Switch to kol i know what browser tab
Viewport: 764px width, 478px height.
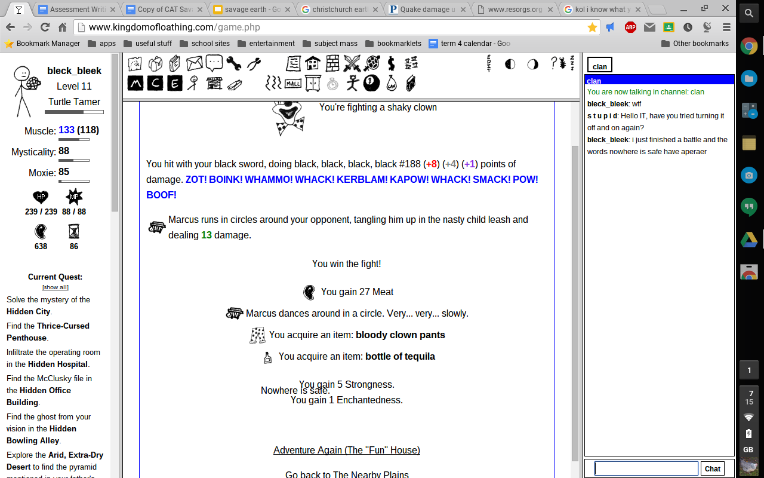(x=600, y=10)
